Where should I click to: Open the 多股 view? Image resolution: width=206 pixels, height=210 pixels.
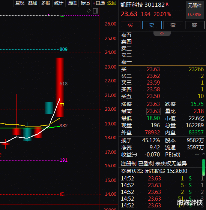click(x=46, y=3)
